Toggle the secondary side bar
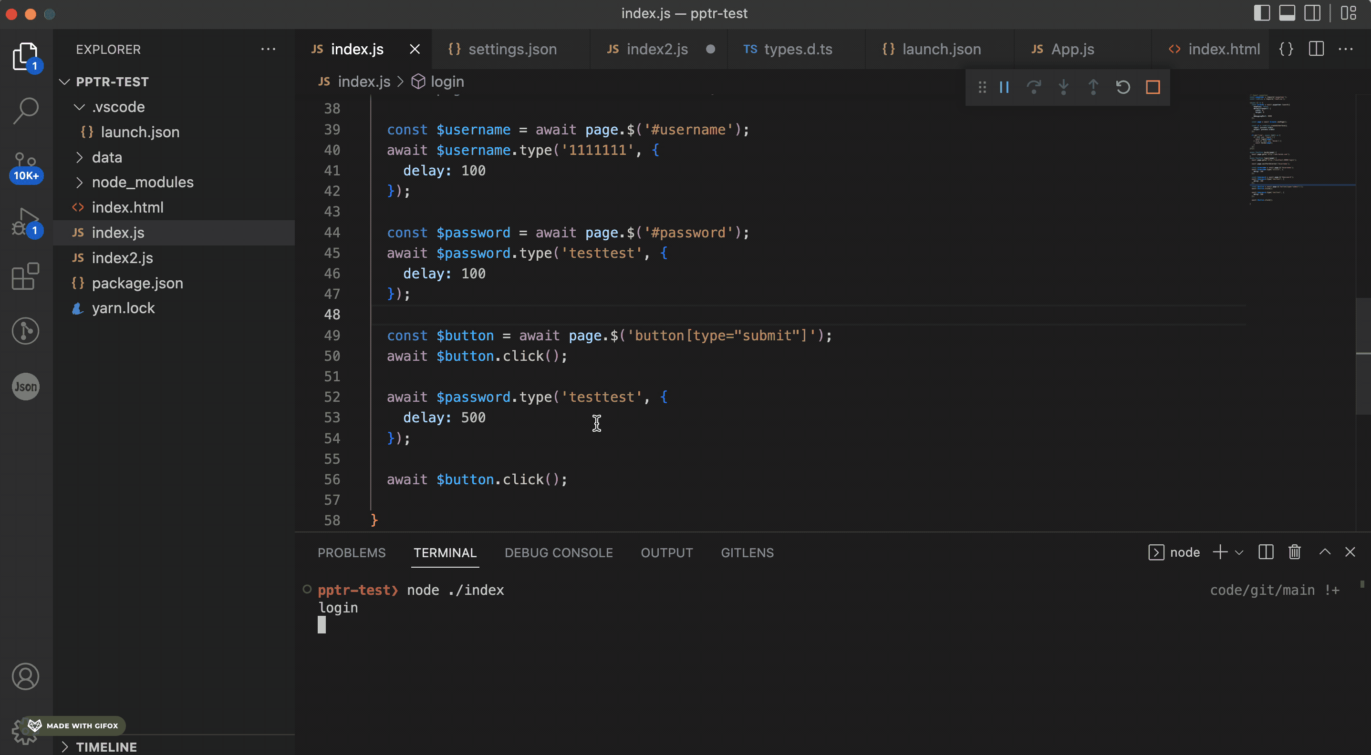Viewport: 1371px width, 755px height. coord(1312,13)
